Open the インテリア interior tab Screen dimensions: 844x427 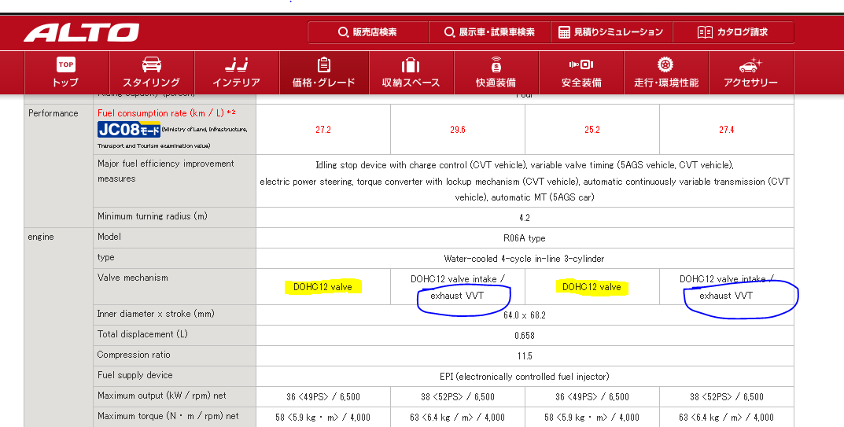[x=237, y=72]
